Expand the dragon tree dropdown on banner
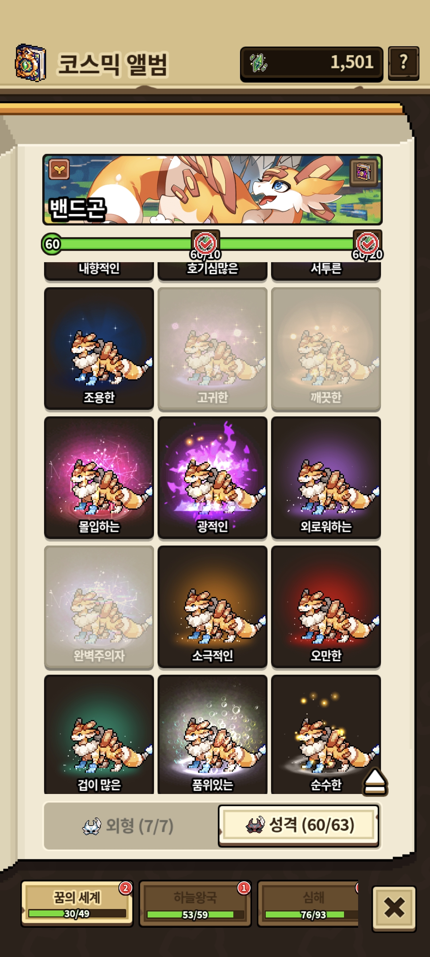 tap(59, 169)
